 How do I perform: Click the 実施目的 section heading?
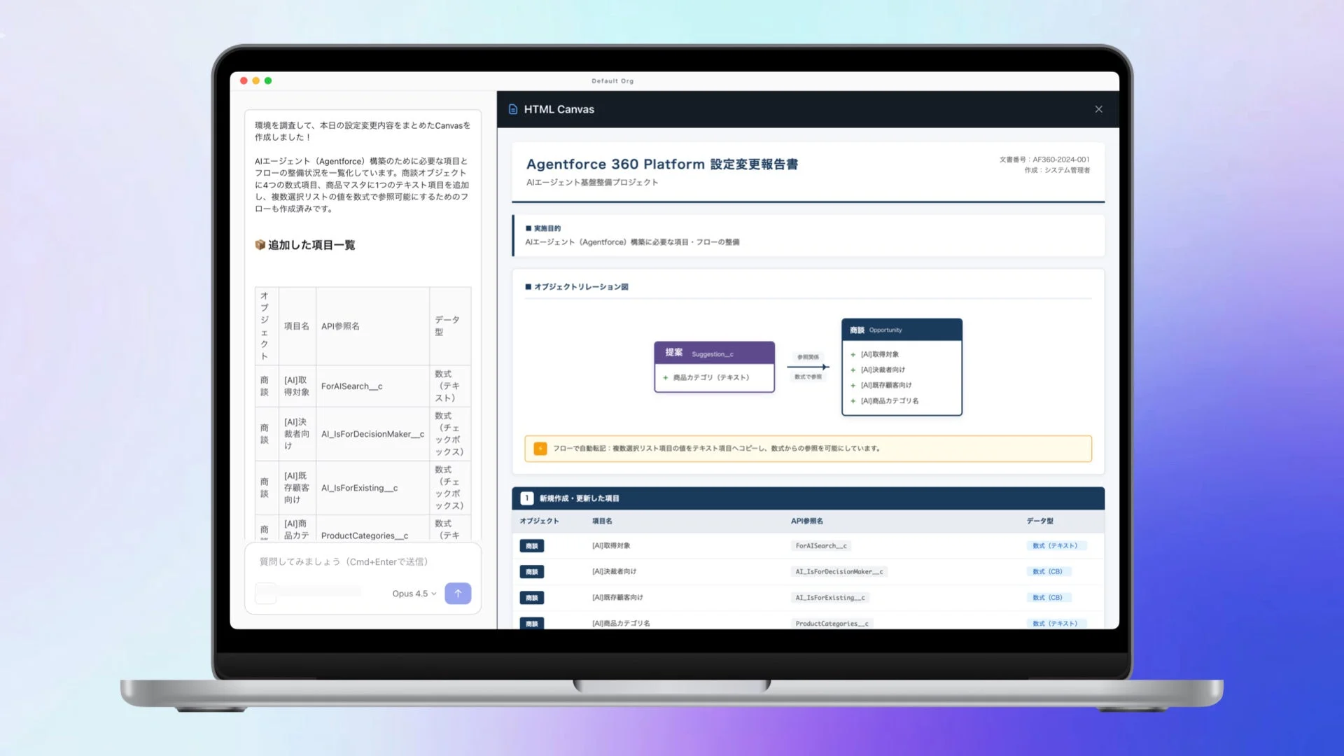tap(547, 227)
